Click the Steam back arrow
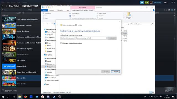Image resolution: width=177 pixels, height=99 pixels. pos(2,6)
